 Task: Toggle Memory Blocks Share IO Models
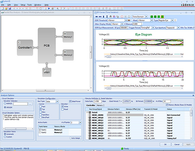(x=167, y=105)
